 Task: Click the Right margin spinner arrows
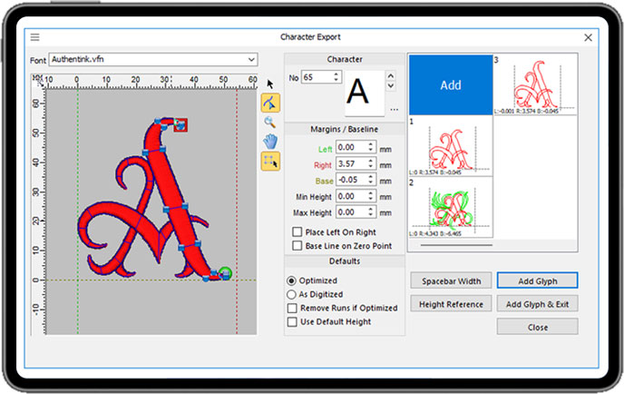(371, 163)
